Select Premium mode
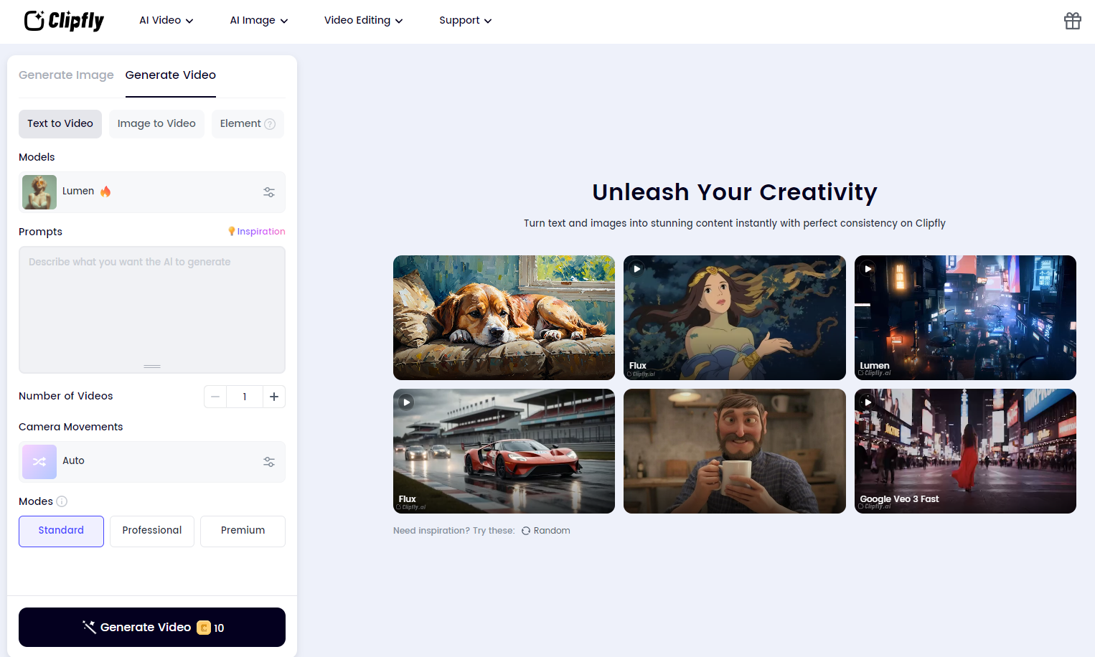The width and height of the screenshot is (1095, 657). (x=243, y=531)
